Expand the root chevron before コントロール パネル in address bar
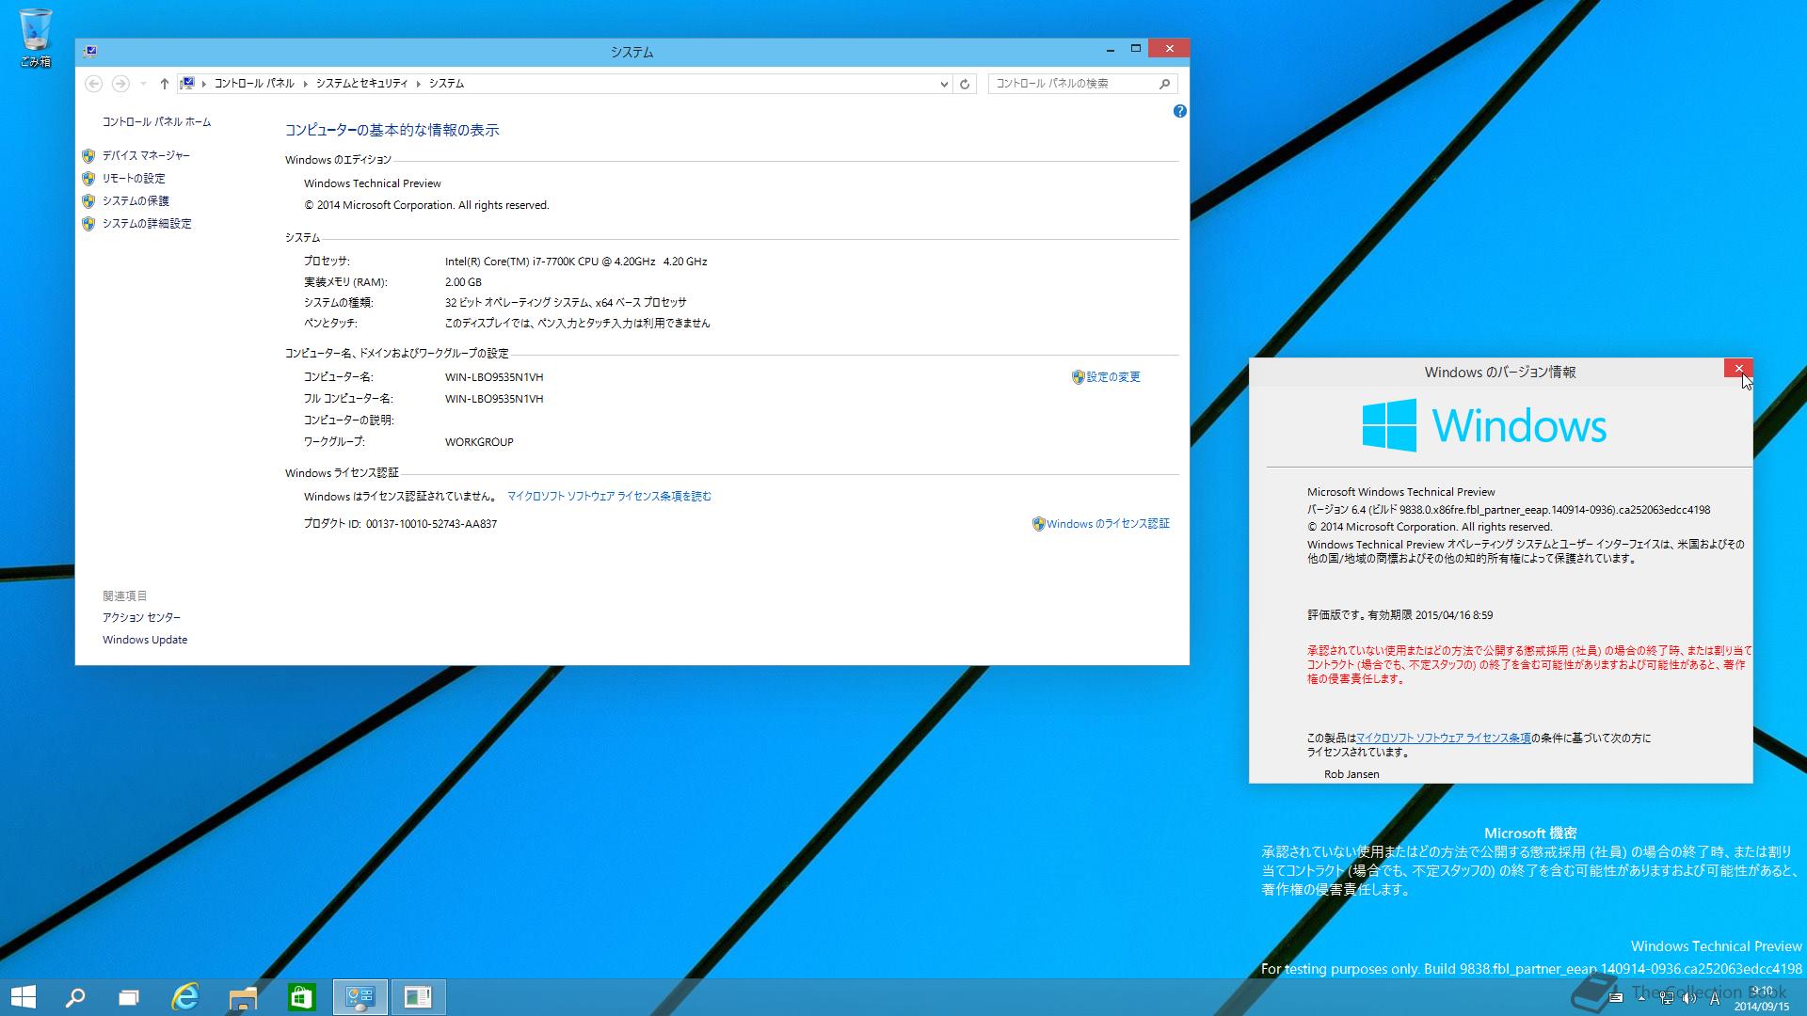 point(204,84)
